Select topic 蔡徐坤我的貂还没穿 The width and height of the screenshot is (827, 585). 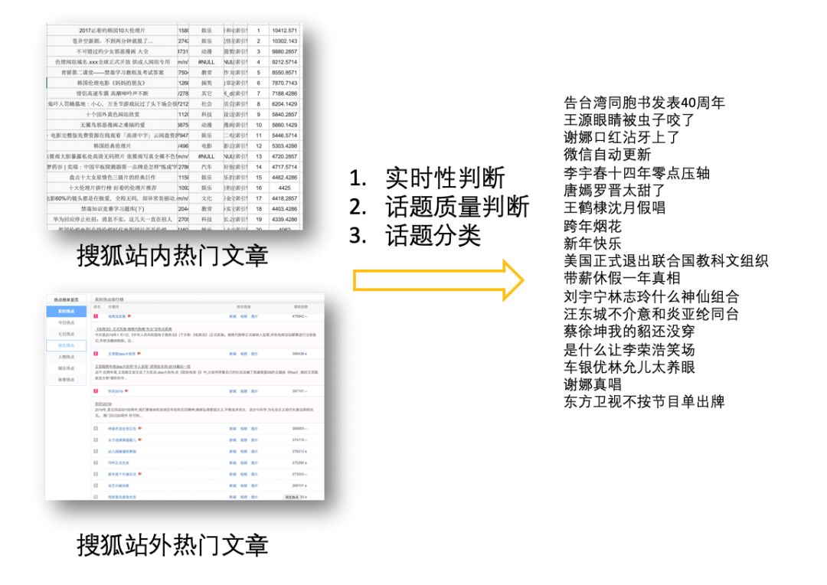tap(629, 332)
